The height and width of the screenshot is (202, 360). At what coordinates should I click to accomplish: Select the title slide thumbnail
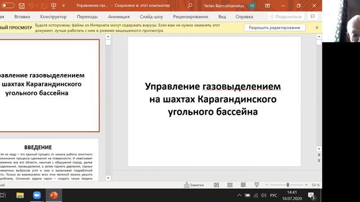(49, 86)
